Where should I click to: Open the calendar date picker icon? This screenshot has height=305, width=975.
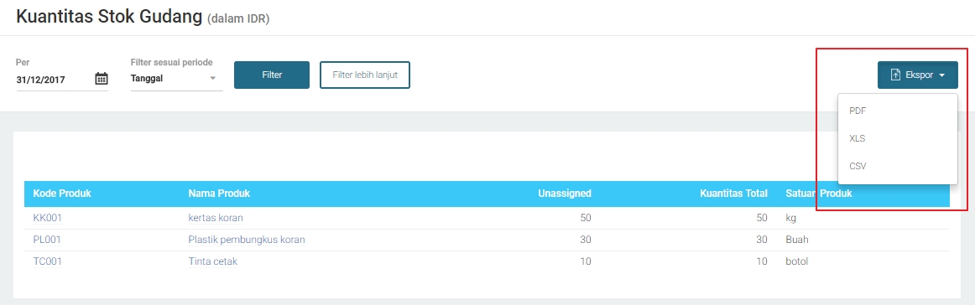[102, 79]
